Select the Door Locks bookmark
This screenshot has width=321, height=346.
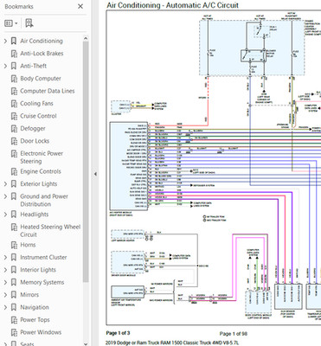tap(35, 141)
